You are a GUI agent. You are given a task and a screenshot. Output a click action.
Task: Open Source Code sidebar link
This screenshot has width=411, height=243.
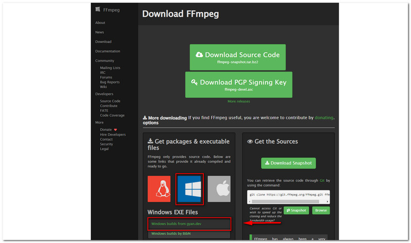tap(110, 101)
